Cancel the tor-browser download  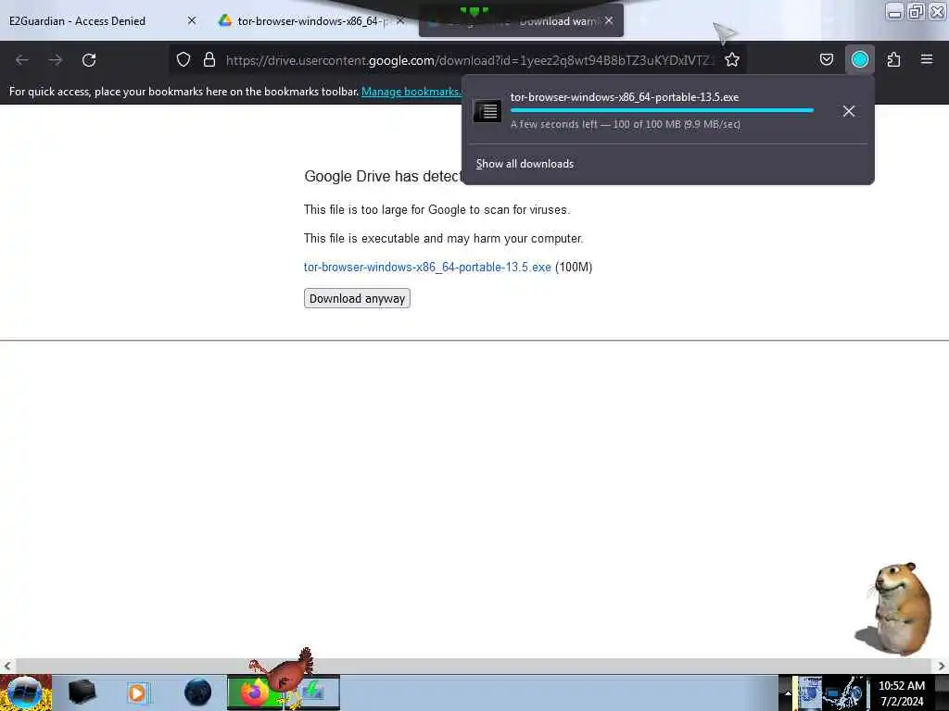(x=849, y=111)
